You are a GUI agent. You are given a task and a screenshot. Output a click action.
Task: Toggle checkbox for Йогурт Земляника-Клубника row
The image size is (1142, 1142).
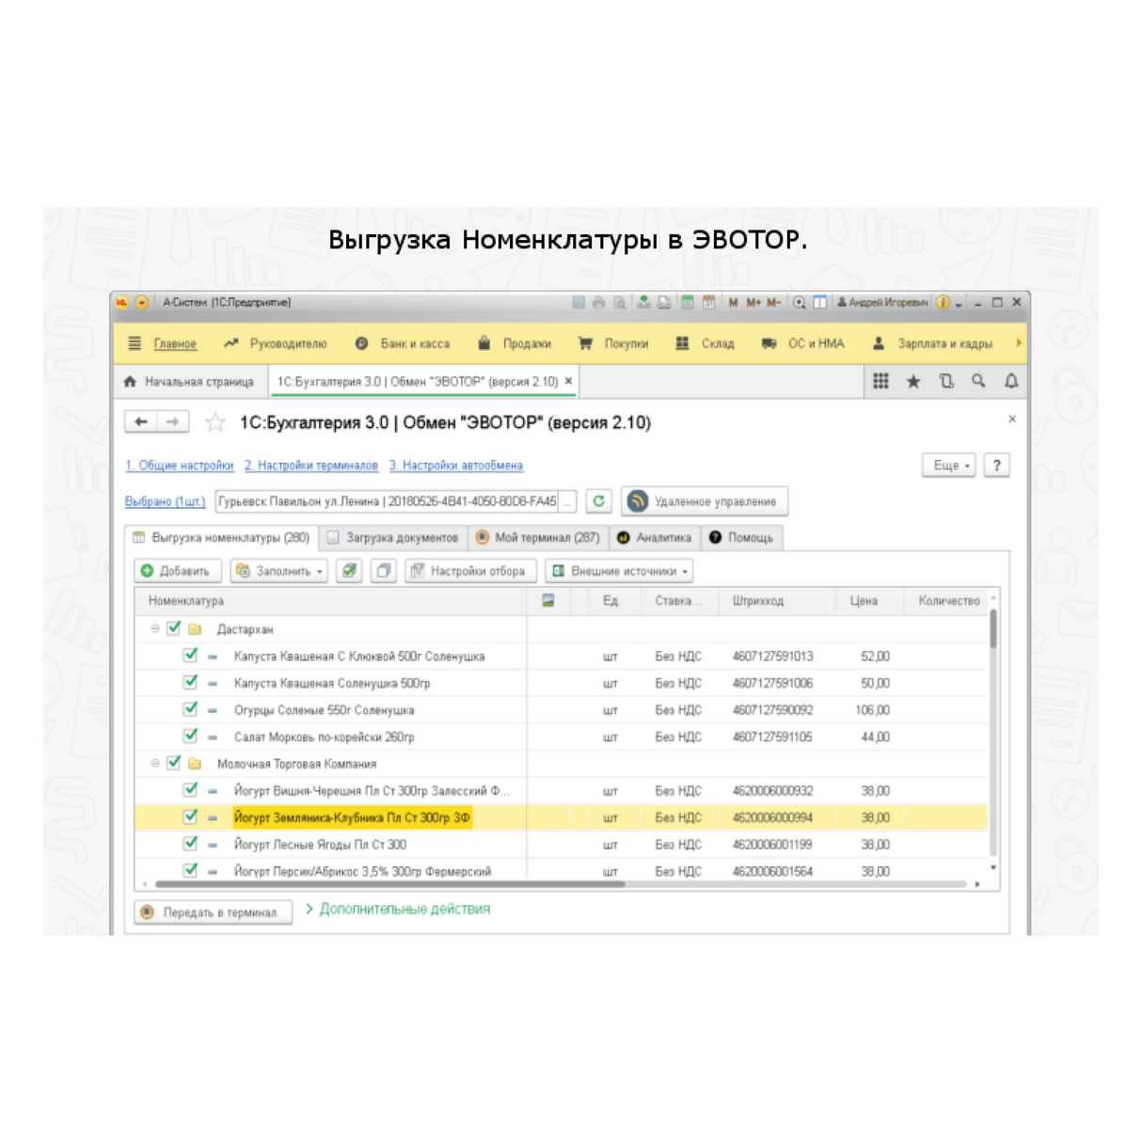(191, 817)
